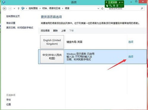Open the recent locations dropdown arrow
The width and height of the screenshot is (148, 110).
14,9
